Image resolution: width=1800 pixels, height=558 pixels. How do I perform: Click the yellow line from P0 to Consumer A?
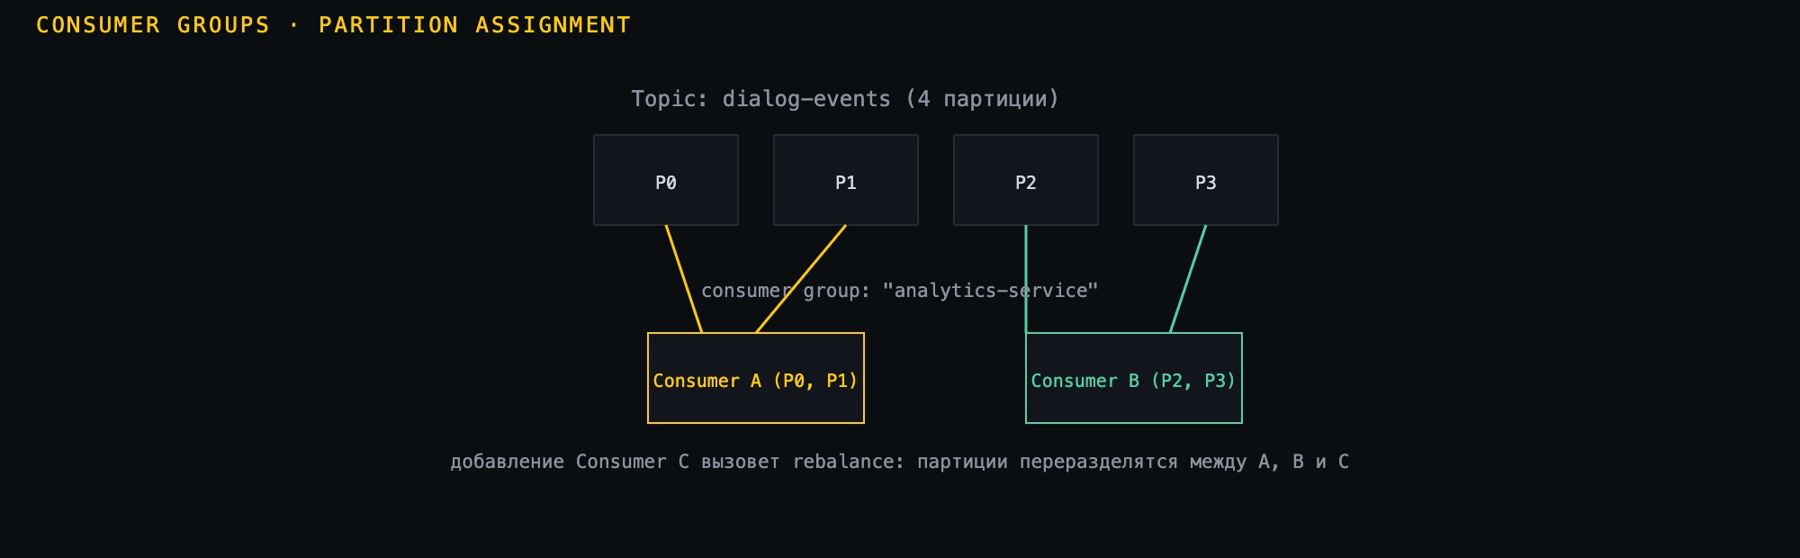684,279
